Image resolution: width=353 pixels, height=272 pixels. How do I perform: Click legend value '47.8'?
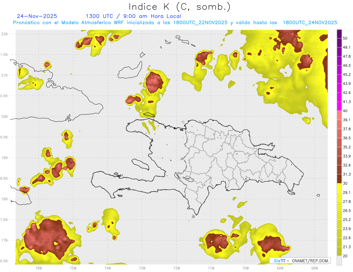[347, 56]
